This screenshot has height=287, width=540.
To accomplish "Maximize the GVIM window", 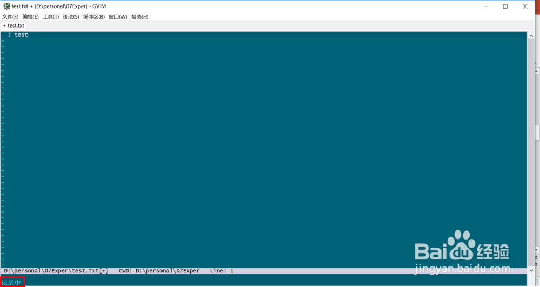I will [505, 6].
